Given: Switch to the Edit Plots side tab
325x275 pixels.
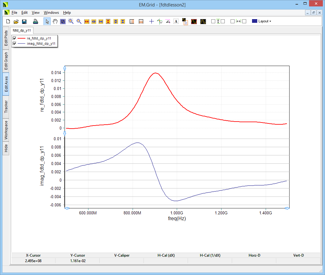Looking at the screenshot, I should click(x=6, y=38).
